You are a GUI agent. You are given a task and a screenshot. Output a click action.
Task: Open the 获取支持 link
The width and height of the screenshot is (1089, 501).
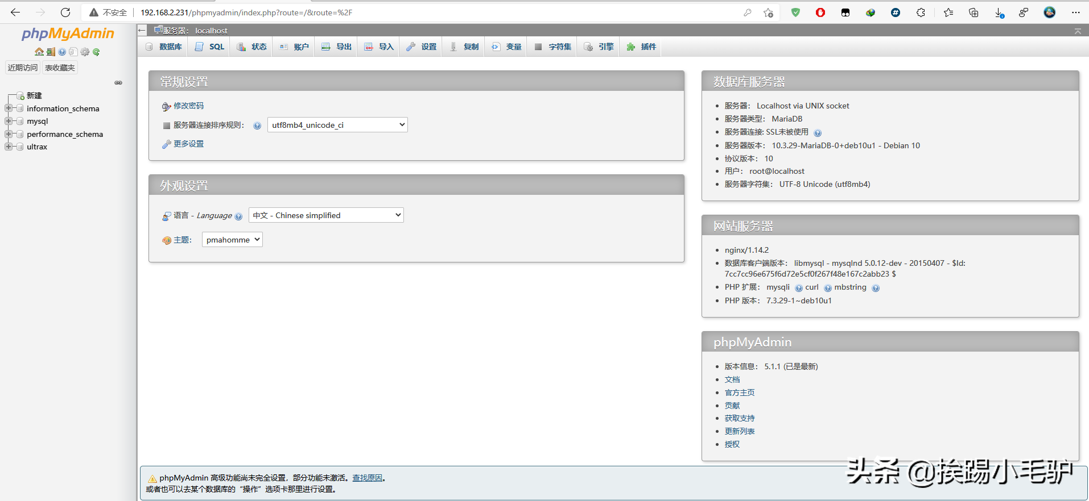740,418
